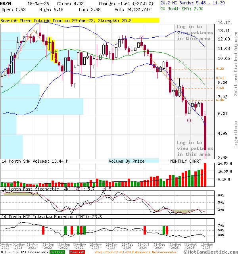
Task: Click the MONTHLY CHART label
Action: pyautogui.click(x=185, y=161)
